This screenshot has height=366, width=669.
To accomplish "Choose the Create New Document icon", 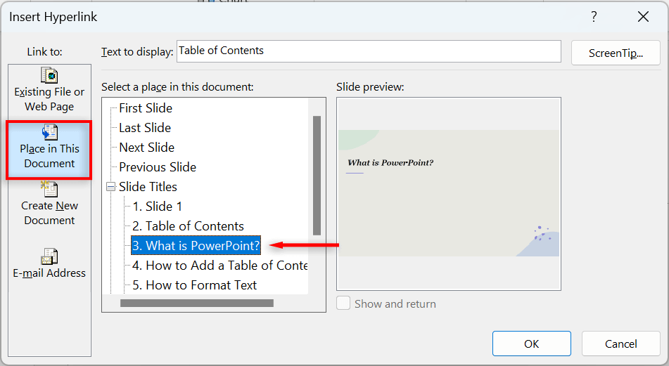I will click(49, 189).
